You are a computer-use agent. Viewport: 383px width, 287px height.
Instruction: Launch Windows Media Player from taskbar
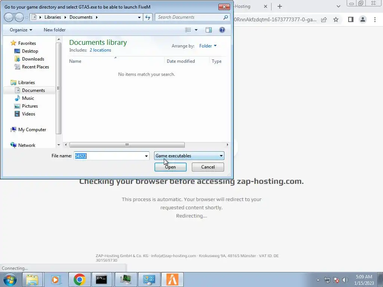(56, 280)
